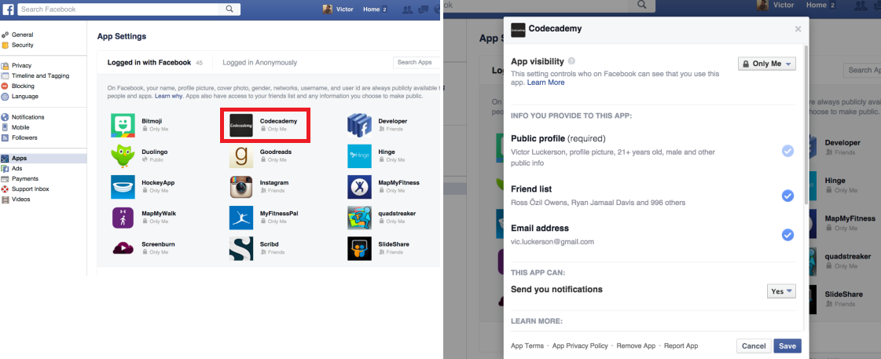The width and height of the screenshot is (881, 359).
Task: Open the Developer app icon in left list
Action: [x=359, y=125]
